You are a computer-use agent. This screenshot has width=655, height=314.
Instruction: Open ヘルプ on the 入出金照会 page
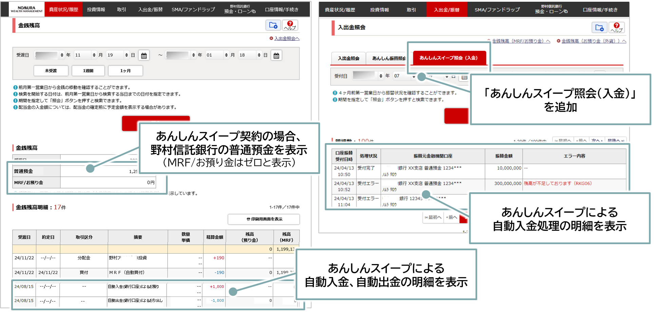coord(616,27)
